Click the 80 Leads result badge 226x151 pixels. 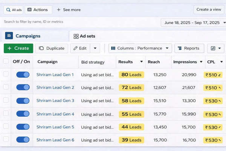131,75
